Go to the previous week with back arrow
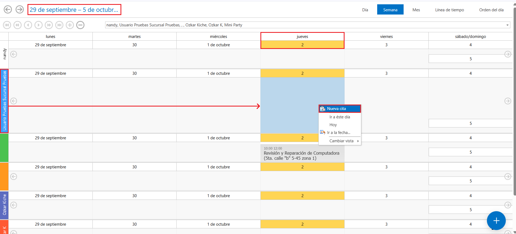Image resolution: width=516 pixels, height=234 pixels. (x=8, y=10)
